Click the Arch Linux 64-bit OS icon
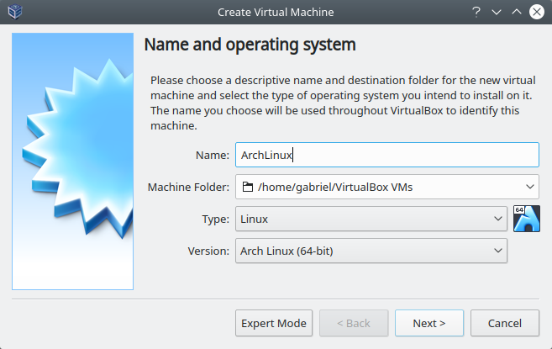Viewport: 552px width, 349px height. click(526, 219)
